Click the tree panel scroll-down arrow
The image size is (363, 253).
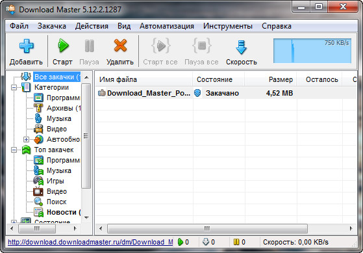click(x=86, y=217)
